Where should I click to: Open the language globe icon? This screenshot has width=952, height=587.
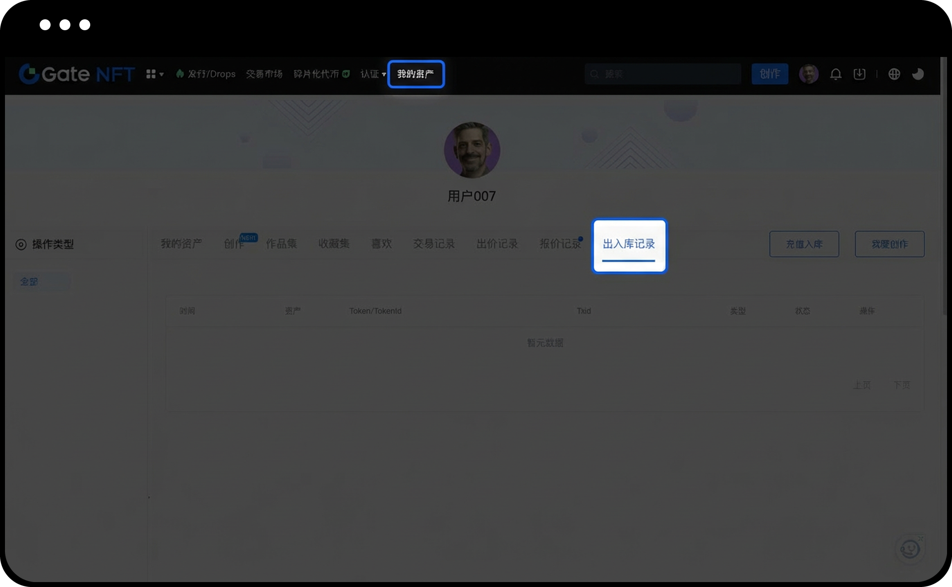click(894, 74)
